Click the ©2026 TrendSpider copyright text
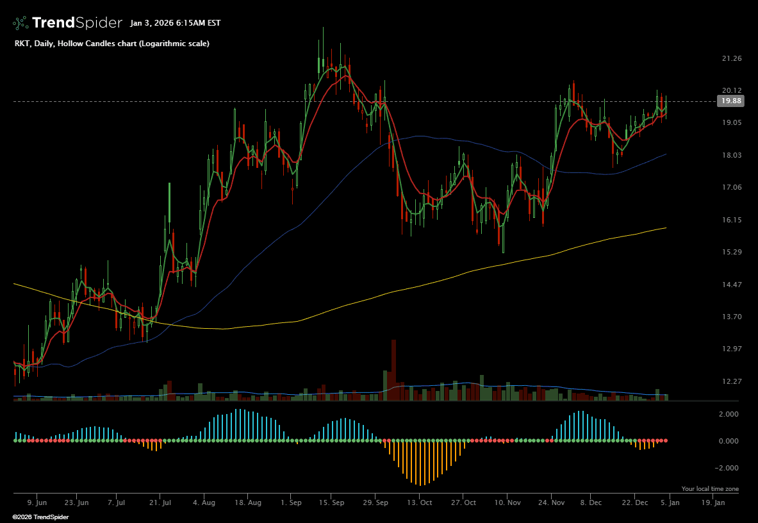 click(40, 517)
